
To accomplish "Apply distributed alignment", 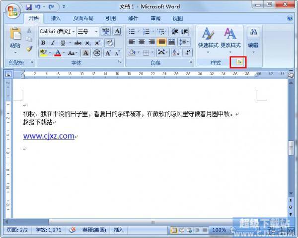I will coord(172,42).
